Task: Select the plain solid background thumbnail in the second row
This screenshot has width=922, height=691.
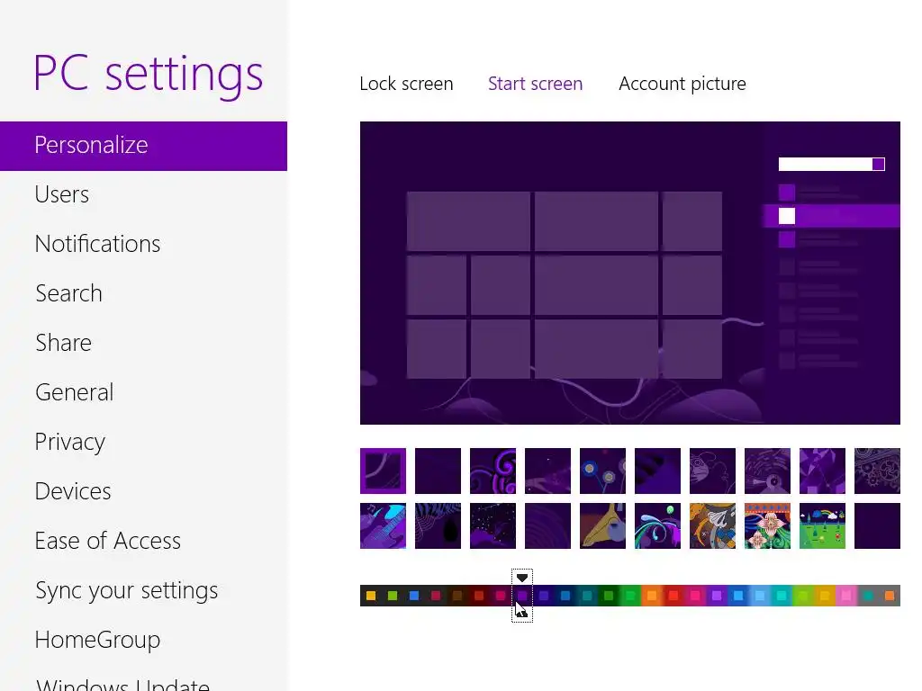Action: point(877,525)
